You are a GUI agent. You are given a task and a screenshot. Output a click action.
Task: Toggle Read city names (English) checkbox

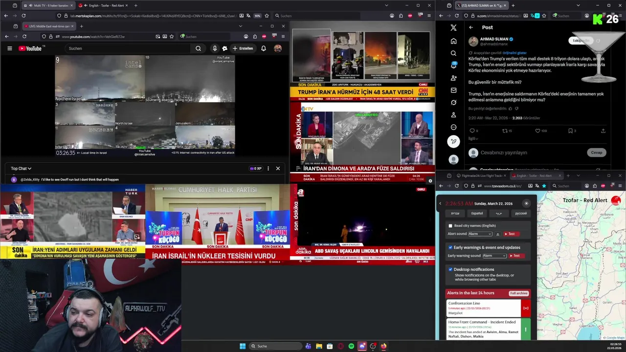[x=450, y=226]
